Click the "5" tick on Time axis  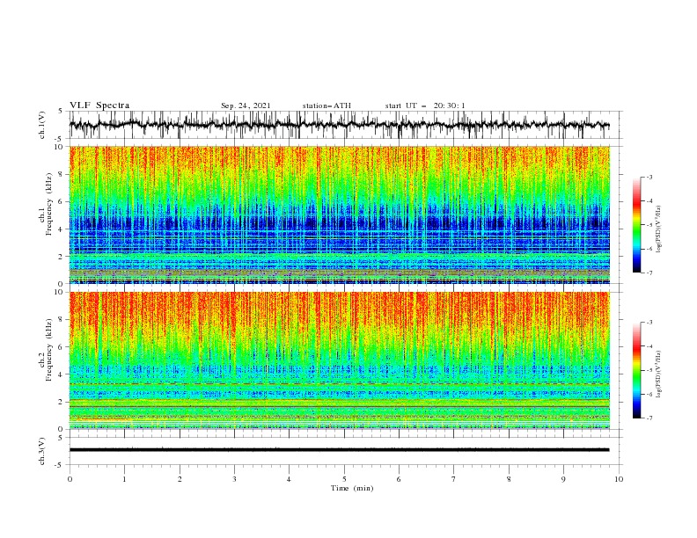[344, 479]
